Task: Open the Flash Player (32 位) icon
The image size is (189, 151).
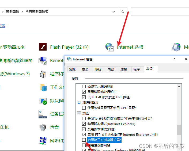Action: 43,47
